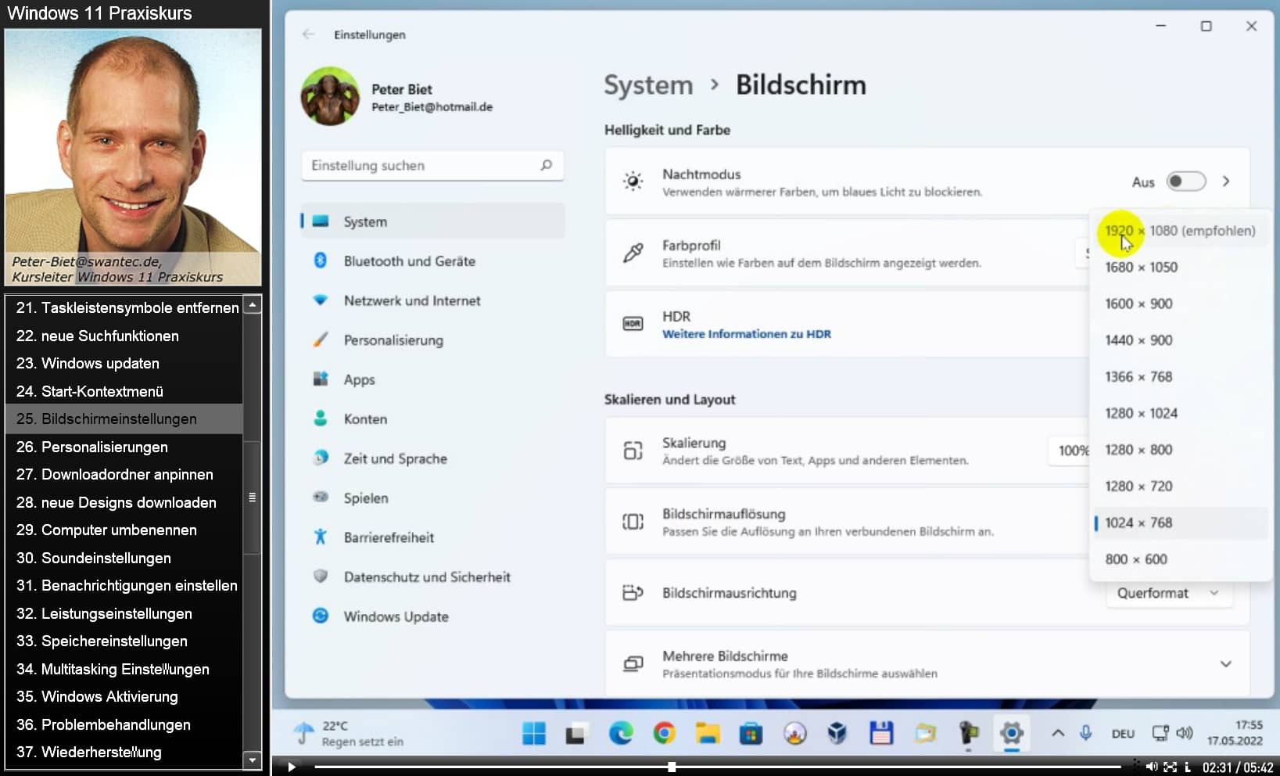The width and height of the screenshot is (1280, 776).
Task: Launch Microsoft Edge from the taskbar
Action: [621, 733]
